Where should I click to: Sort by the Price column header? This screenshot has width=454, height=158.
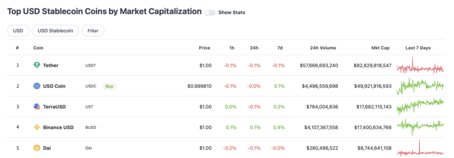[204, 48]
